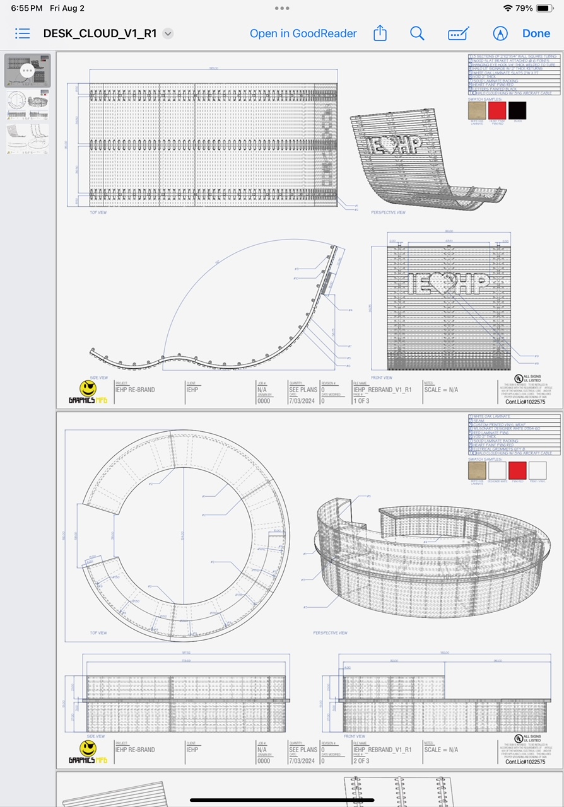Viewport: 564px width, 807px height.
Task: Tap the DESK_CLOUD_V1_R1 document title
Action: click(100, 34)
